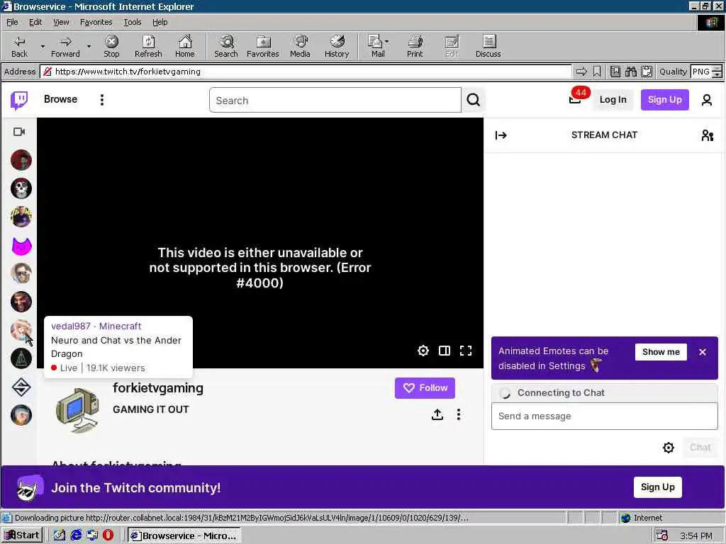The height and width of the screenshot is (544, 726).
Task: Open the chat community users icon
Action: click(x=707, y=135)
